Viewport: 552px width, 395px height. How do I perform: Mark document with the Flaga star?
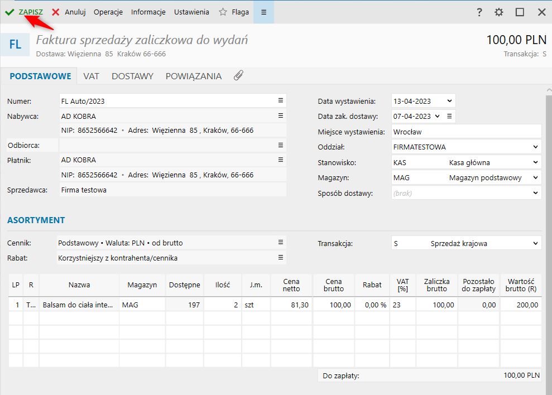click(234, 12)
